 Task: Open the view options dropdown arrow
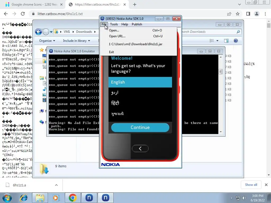[218, 41]
